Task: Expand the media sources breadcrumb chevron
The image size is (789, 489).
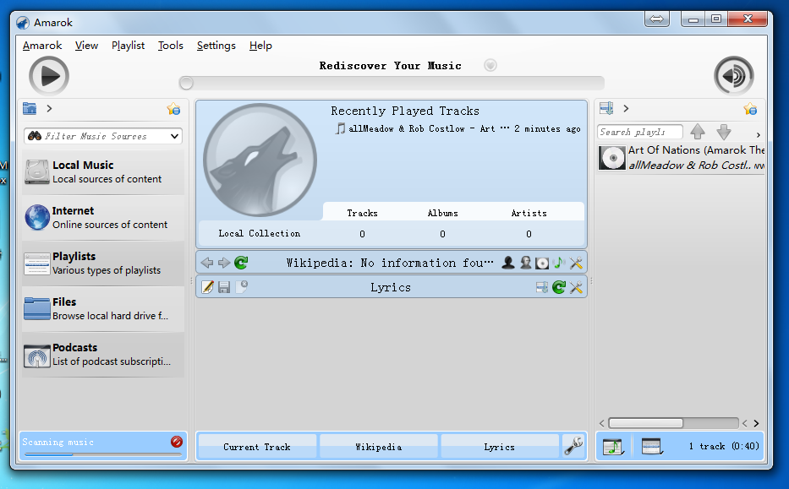Action: (49, 108)
